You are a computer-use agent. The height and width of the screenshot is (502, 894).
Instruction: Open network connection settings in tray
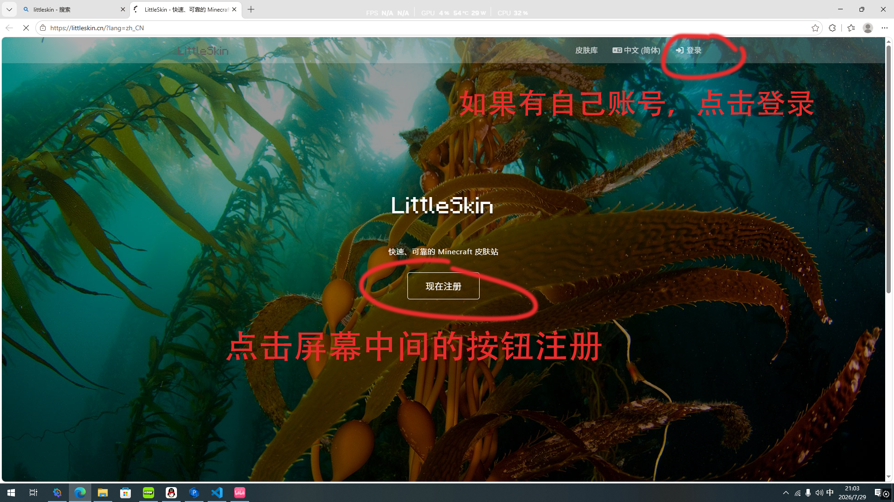click(798, 493)
